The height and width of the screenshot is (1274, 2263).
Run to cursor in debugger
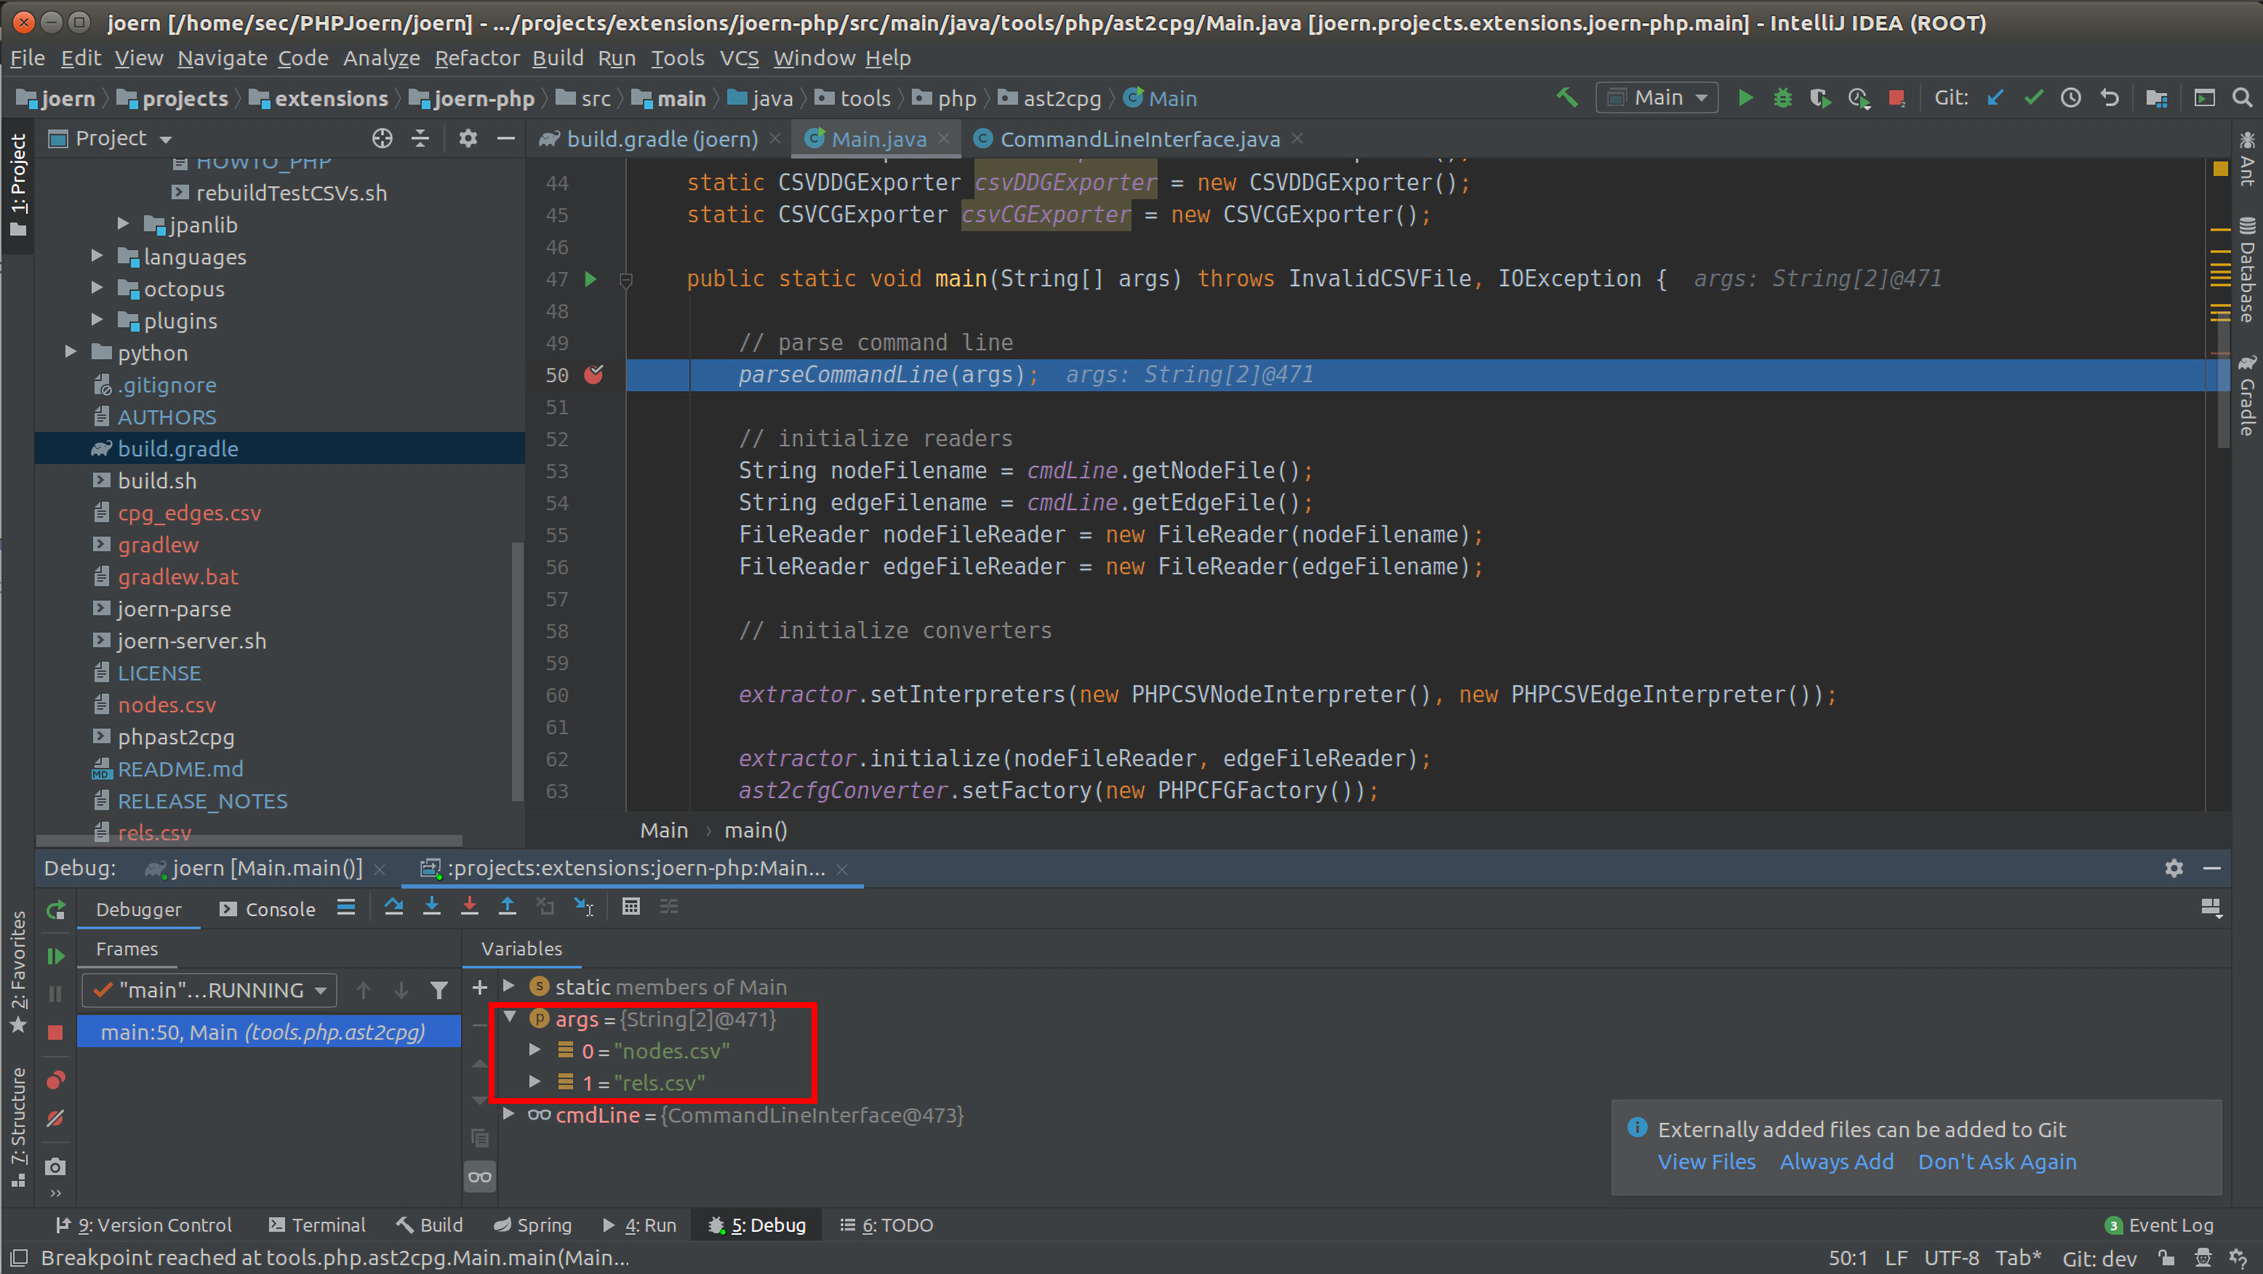coord(583,907)
